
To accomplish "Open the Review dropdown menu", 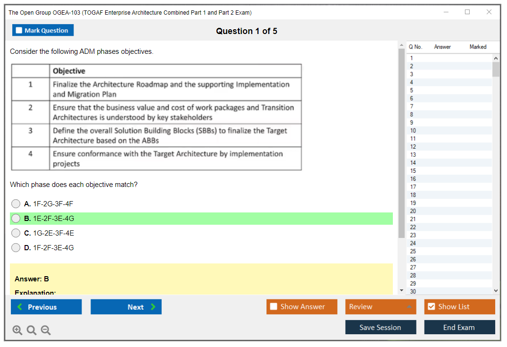I will pyautogui.click(x=380, y=307).
